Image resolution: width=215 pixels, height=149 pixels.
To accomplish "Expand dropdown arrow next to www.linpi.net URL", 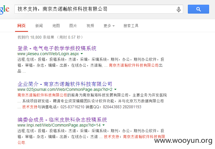I will (104, 125).
